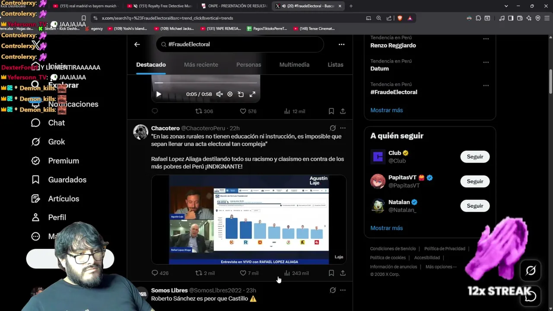
Task: Like the post with 576 likes
Action: tap(248, 111)
